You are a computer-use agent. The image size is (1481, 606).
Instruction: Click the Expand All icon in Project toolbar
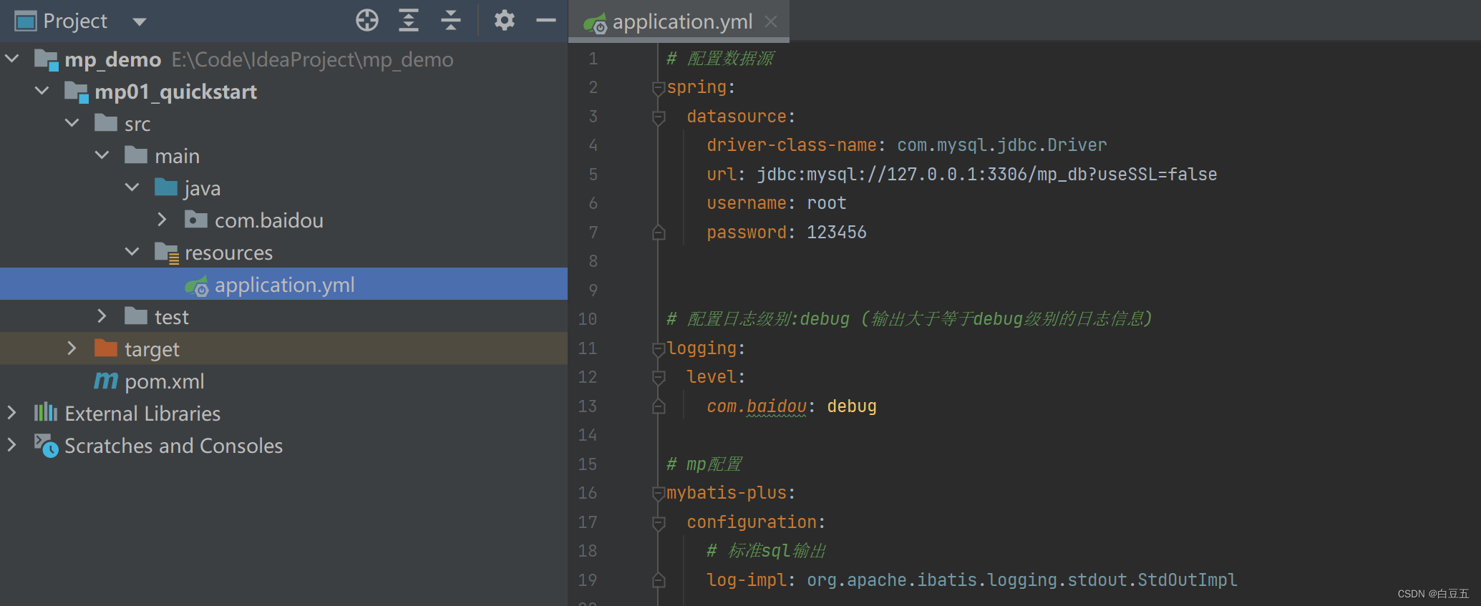(x=409, y=20)
